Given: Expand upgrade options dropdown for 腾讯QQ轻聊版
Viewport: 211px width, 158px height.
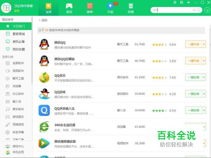Looking at the screenshot, I should (204, 61).
